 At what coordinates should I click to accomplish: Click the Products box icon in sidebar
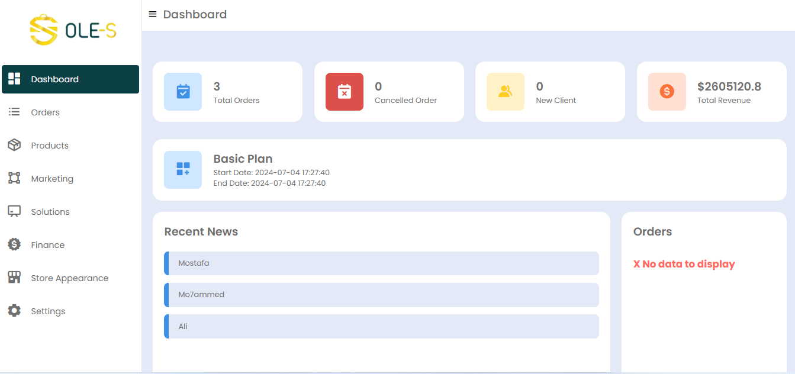14,146
